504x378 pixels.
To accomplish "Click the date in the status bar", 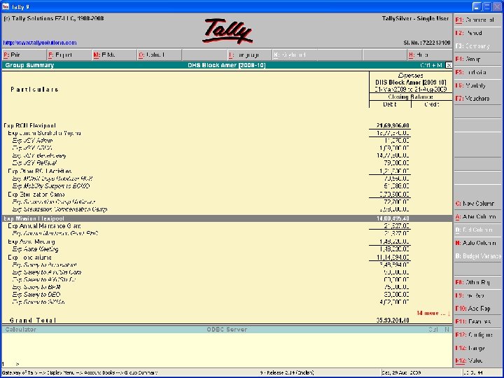I will point(401,373).
